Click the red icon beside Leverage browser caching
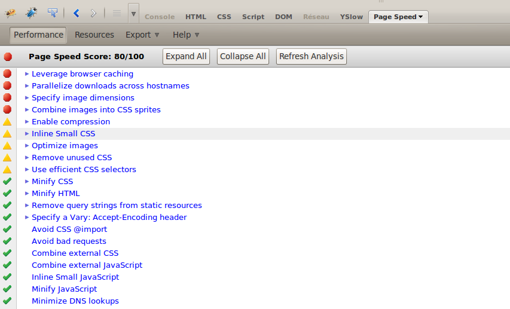 tap(7, 74)
